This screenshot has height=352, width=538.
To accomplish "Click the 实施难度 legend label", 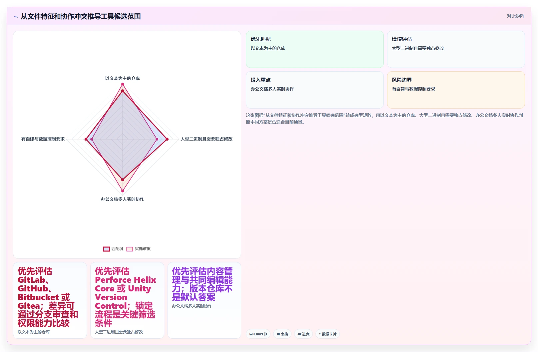I will 143,249.
